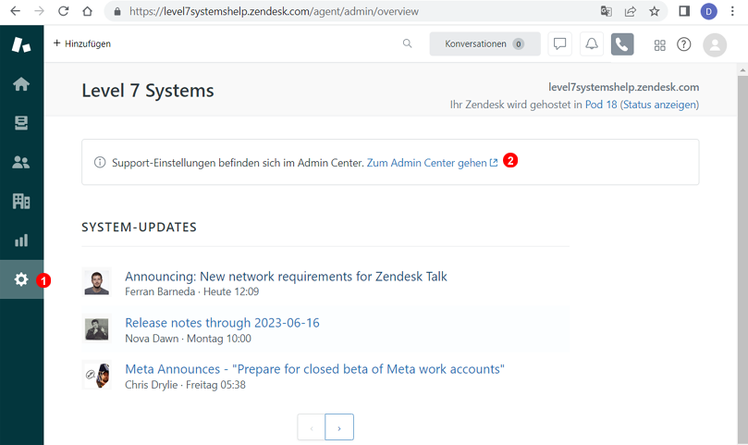Click Ferran Barneda avatar thumbnail
The width and height of the screenshot is (748, 445).
[97, 283]
